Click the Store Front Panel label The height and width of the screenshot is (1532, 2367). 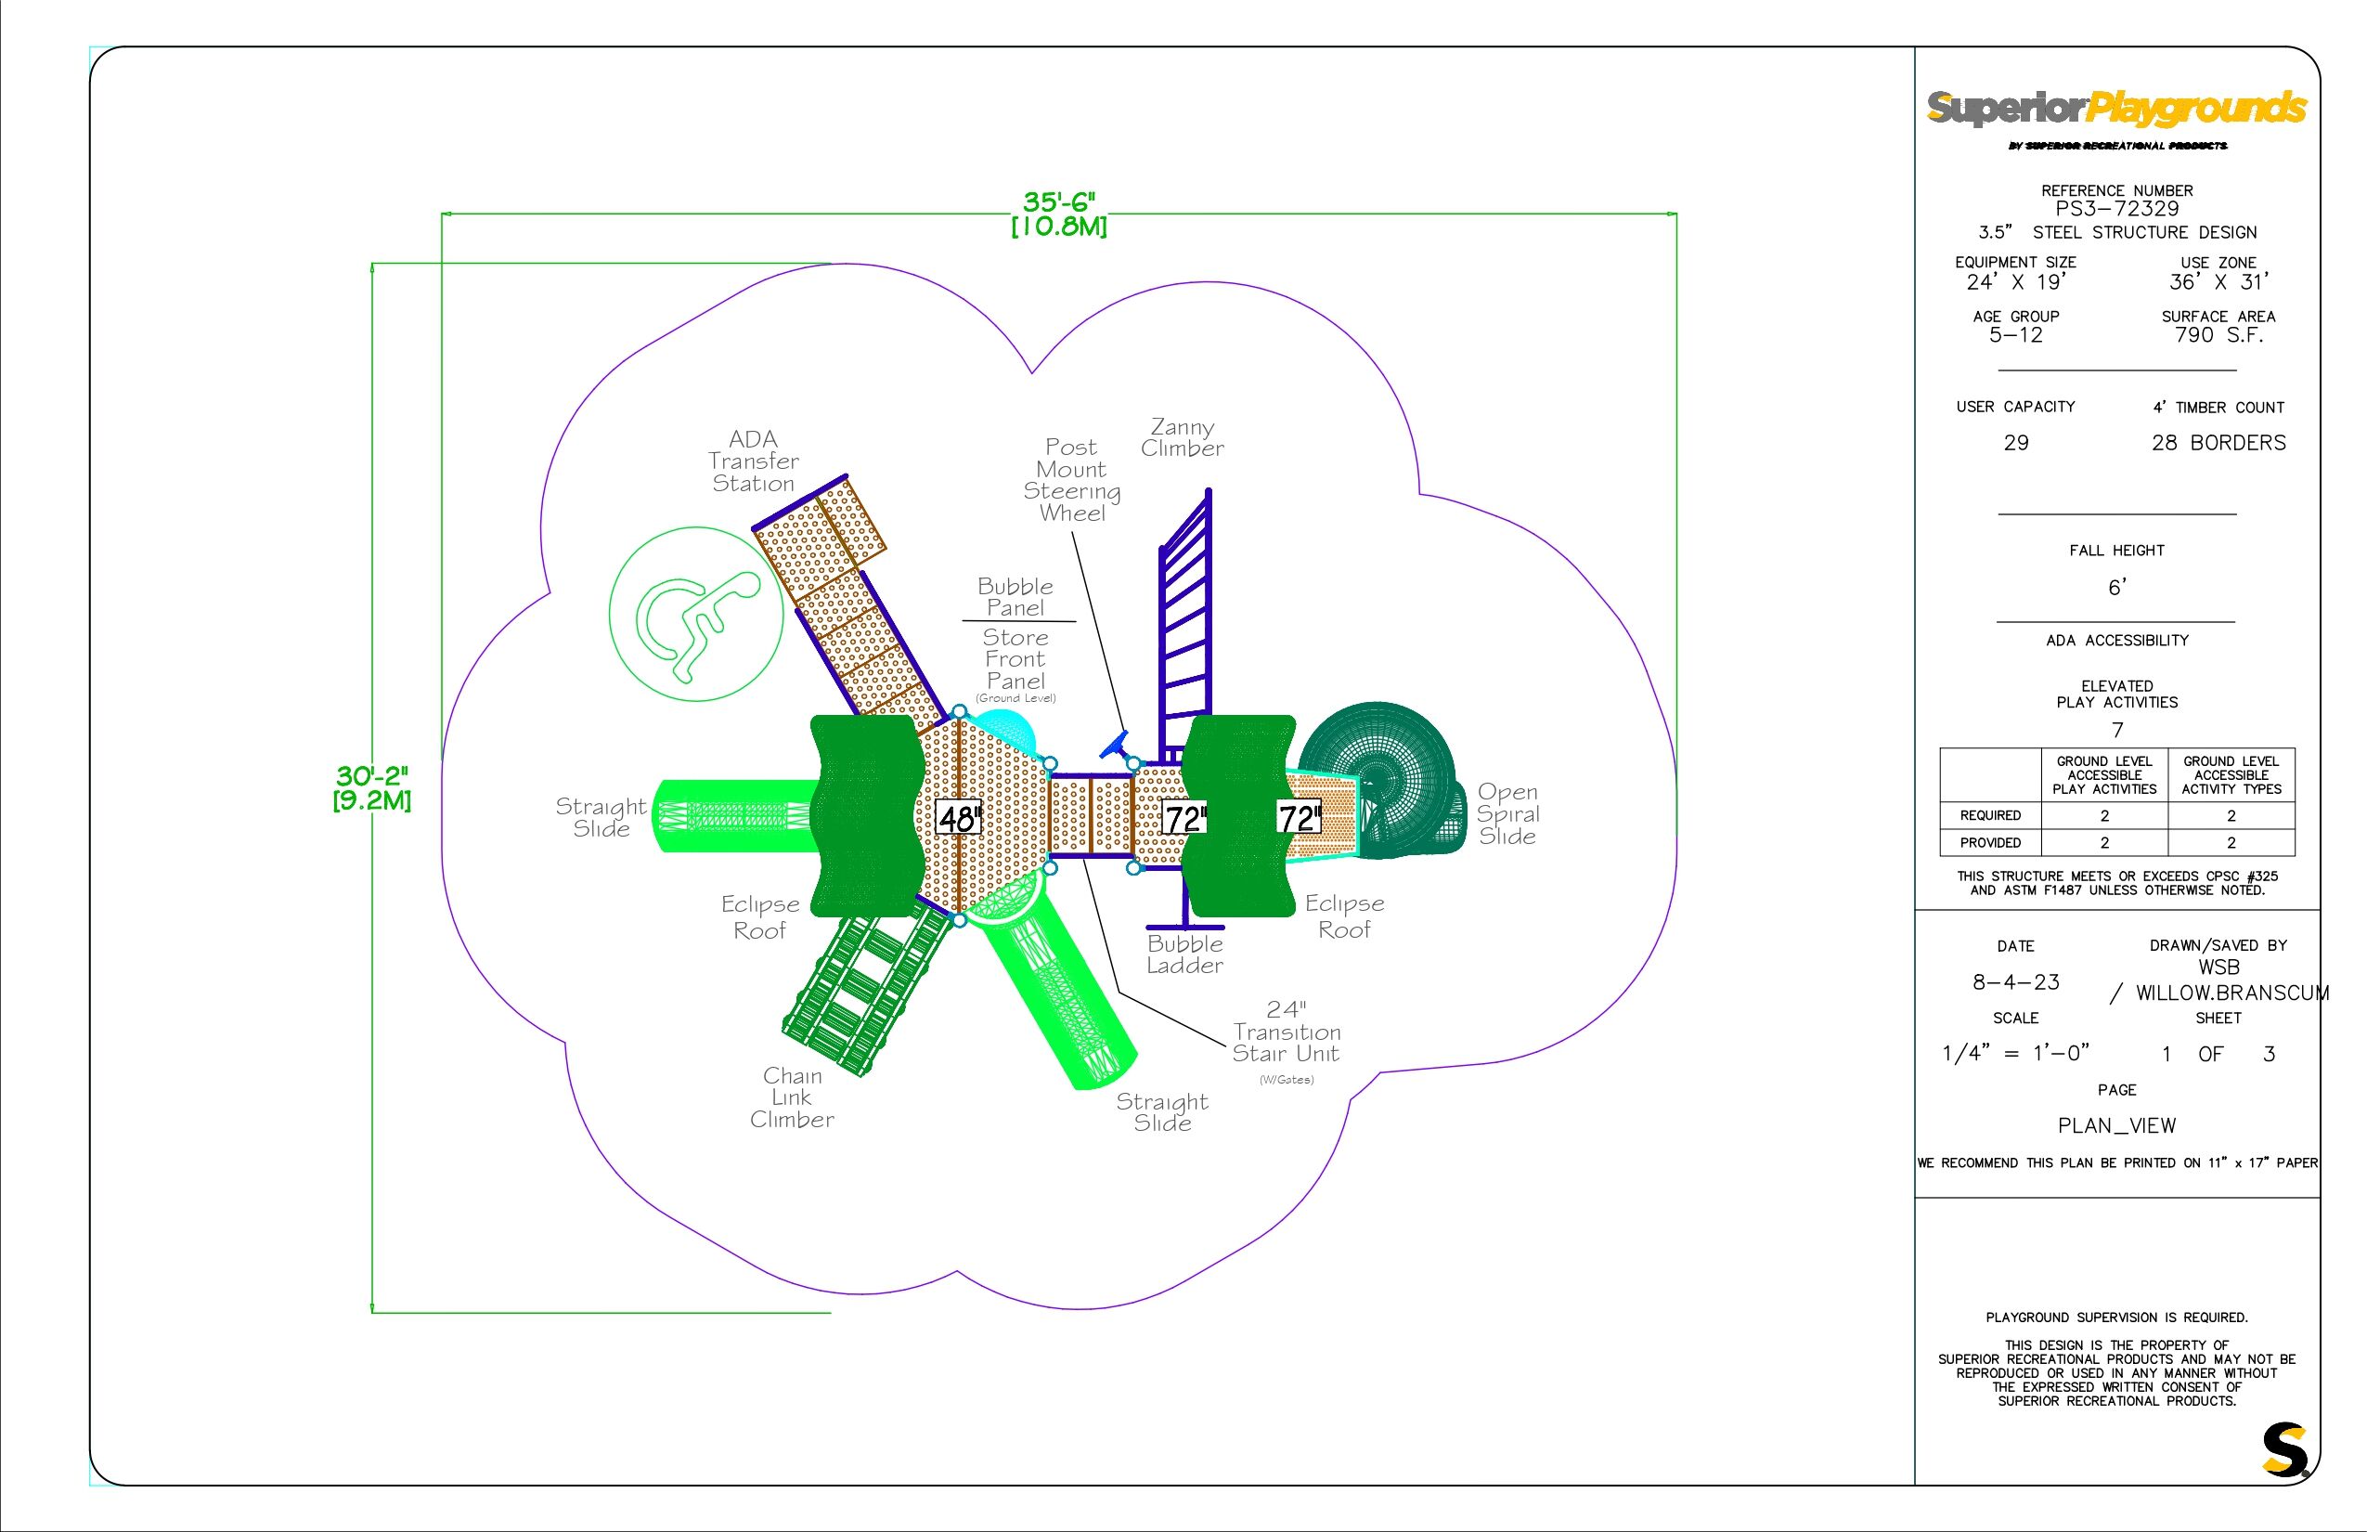(x=1015, y=658)
